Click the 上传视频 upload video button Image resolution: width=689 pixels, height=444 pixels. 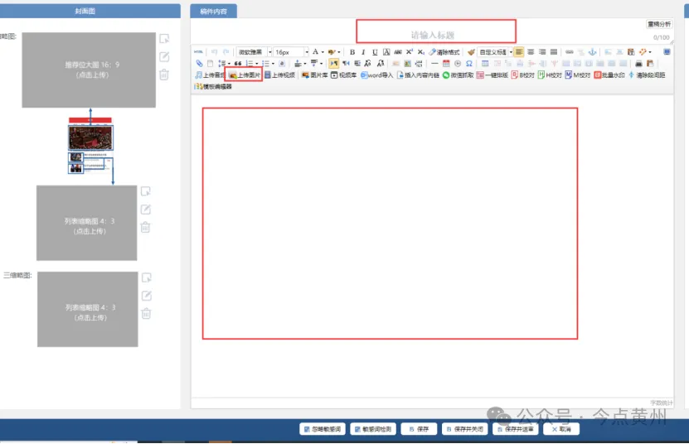280,75
